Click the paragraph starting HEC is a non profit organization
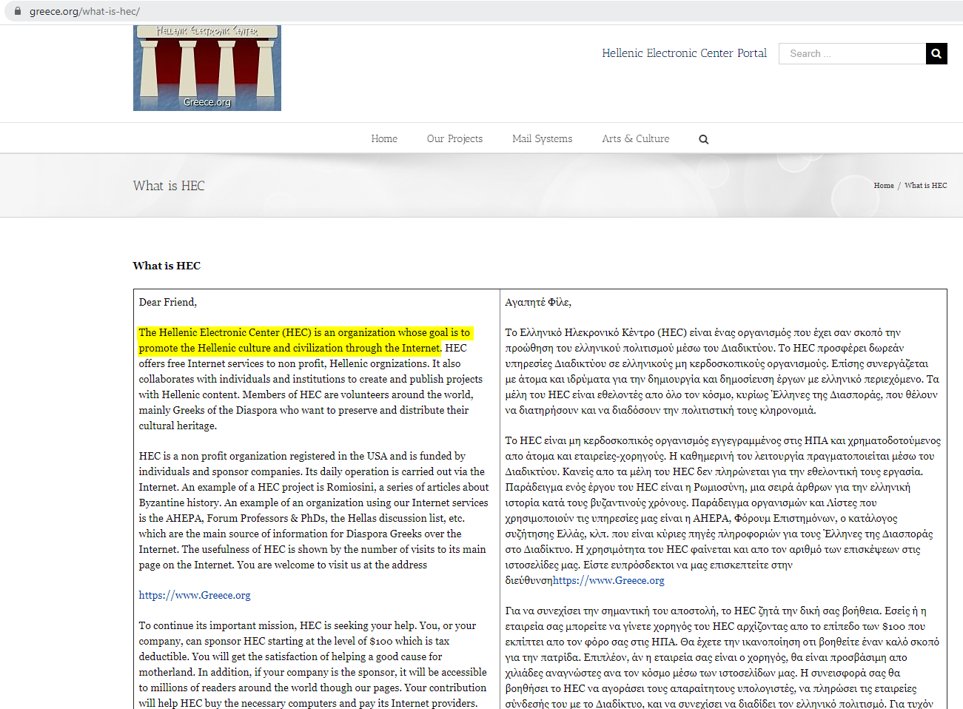The width and height of the screenshot is (963, 709). (314, 511)
